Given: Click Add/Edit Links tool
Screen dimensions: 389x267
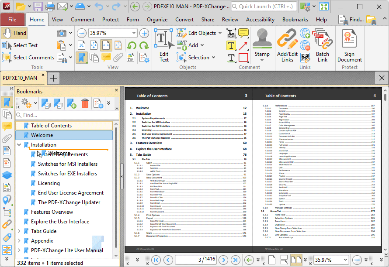Looking at the screenshot, I should click(287, 45).
